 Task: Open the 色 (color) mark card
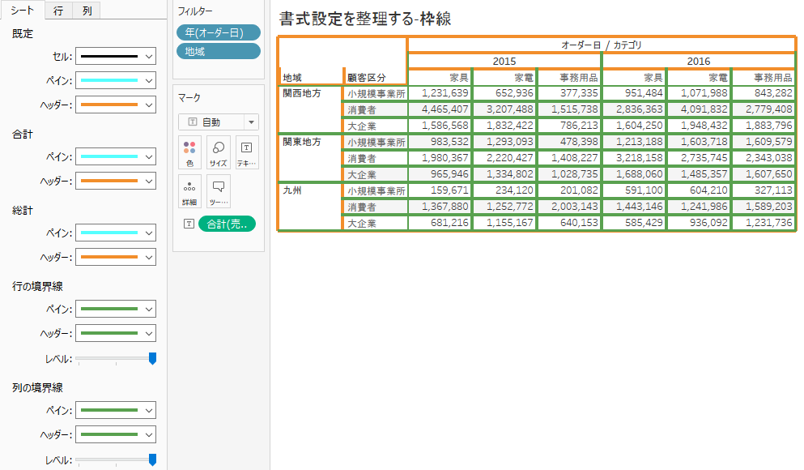(x=189, y=152)
